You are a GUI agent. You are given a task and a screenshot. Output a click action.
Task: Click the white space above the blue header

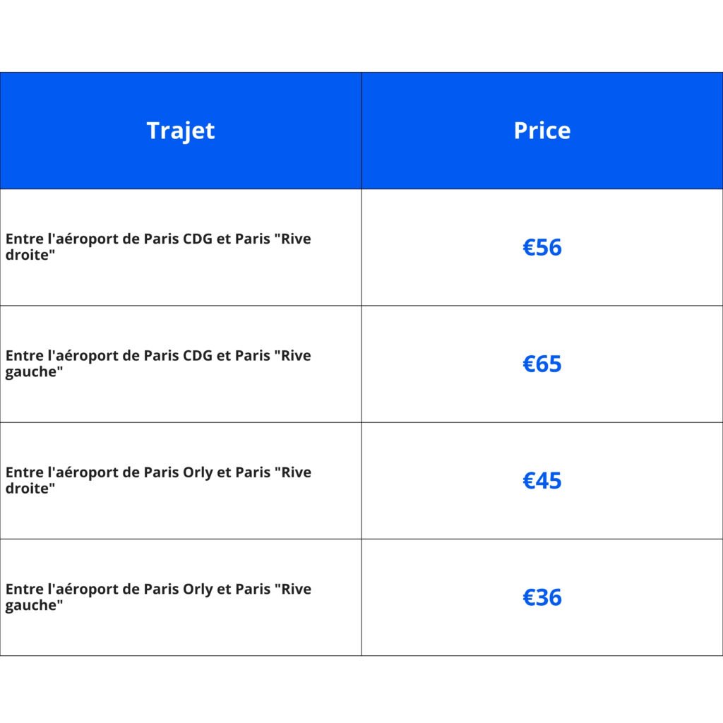click(x=361, y=35)
